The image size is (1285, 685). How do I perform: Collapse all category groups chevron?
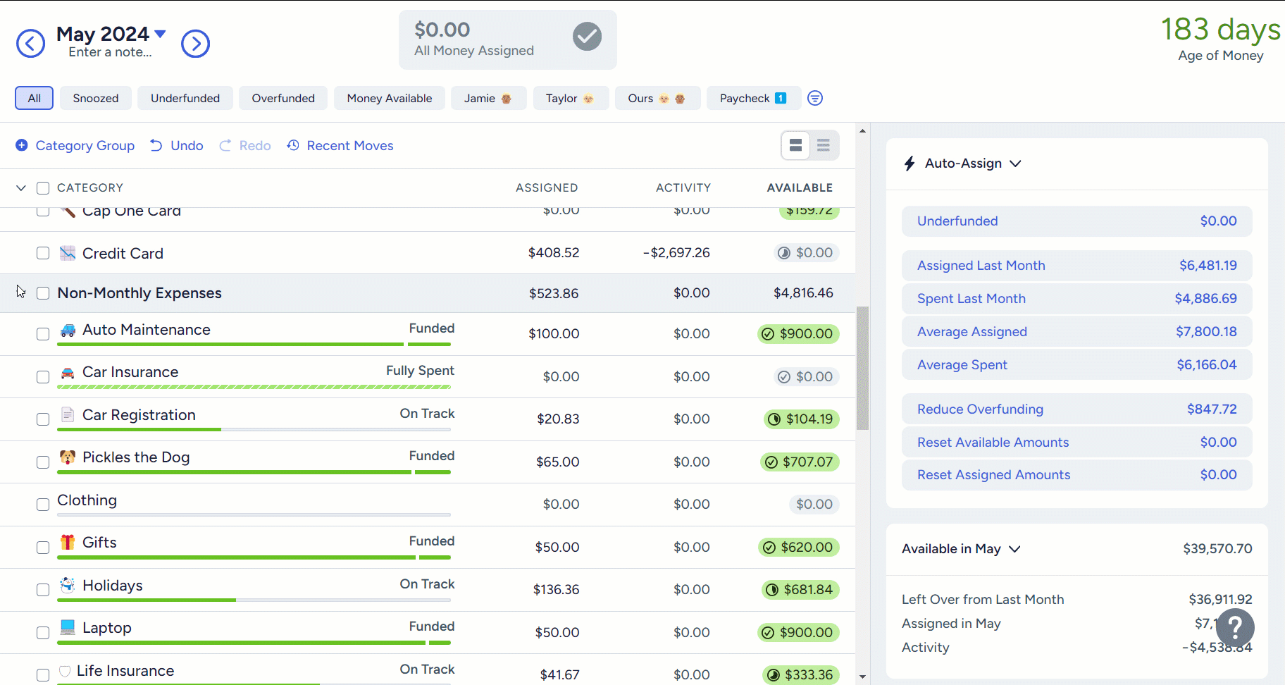21,188
